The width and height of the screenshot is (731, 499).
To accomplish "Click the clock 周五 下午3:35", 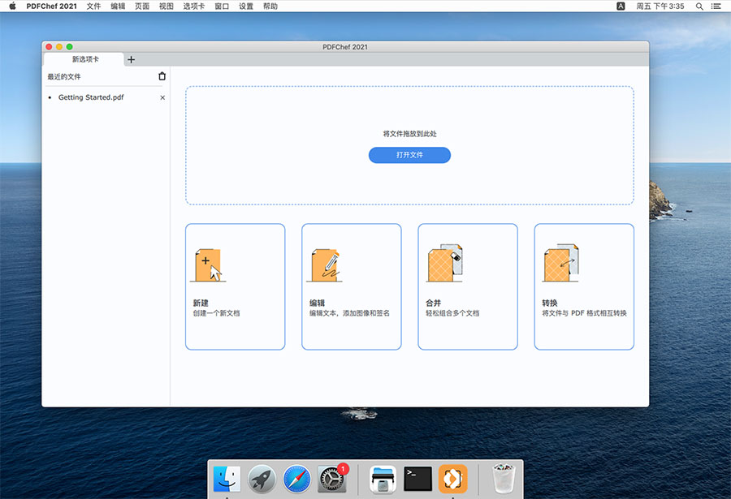I will pyautogui.click(x=660, y=6).
